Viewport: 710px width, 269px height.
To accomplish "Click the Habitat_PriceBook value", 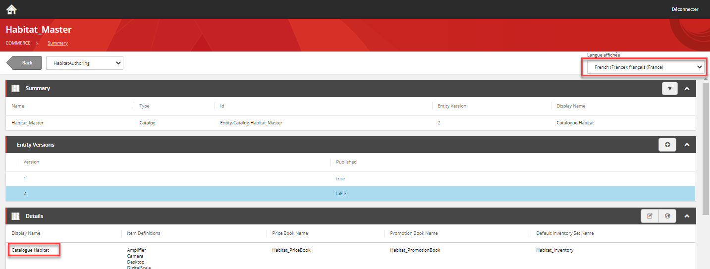I will (291, 250).
